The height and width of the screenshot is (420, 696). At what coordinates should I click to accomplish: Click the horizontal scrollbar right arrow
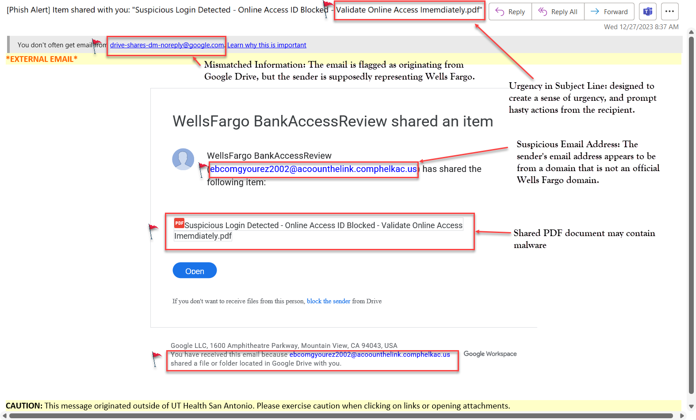click(681, 416)
